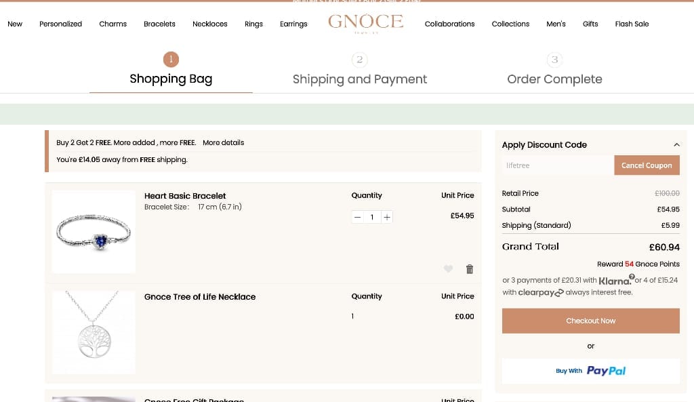Open the Gifts menu
This screenshot has width=694, height=402.
click(x=590, y=24)
